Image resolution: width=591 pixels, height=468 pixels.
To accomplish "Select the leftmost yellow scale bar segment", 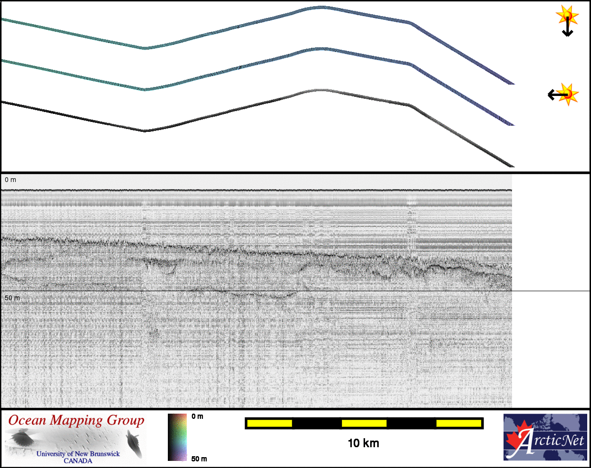I will pos(269,423).
